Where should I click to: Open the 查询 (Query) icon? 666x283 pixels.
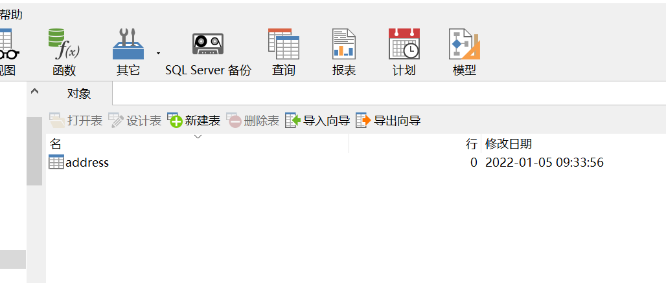pyautogui.click(x=283, y=52)
